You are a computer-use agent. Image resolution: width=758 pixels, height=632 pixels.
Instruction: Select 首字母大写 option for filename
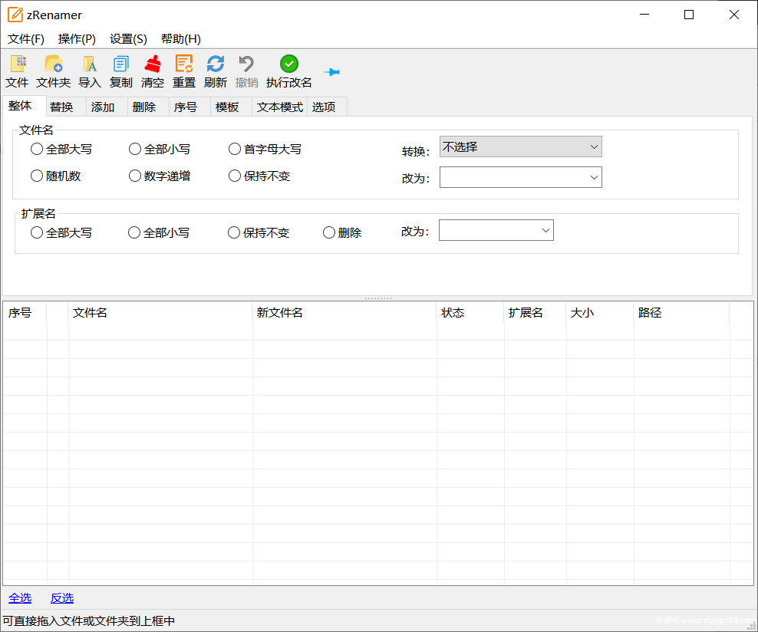coord(234,149)
